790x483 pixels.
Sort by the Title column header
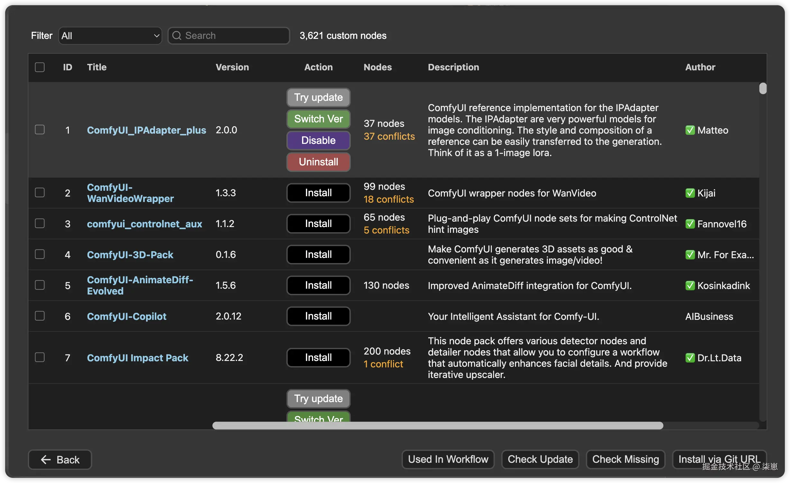[96, 67]
